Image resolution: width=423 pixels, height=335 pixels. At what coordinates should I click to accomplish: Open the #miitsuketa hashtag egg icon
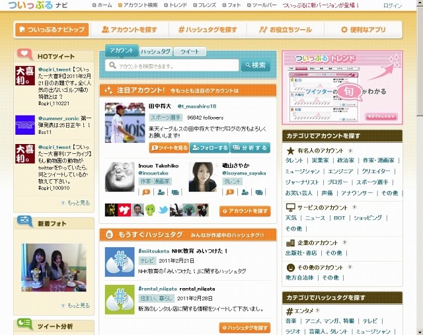point(120,262)
